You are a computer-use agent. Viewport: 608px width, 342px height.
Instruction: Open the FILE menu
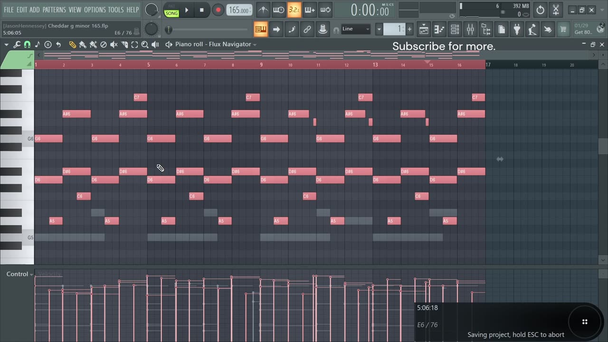point(9,9)
